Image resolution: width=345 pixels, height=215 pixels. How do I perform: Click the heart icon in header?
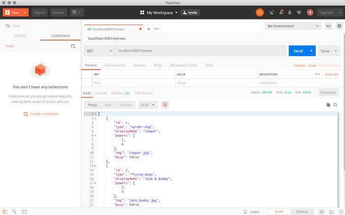coord(299,12)
